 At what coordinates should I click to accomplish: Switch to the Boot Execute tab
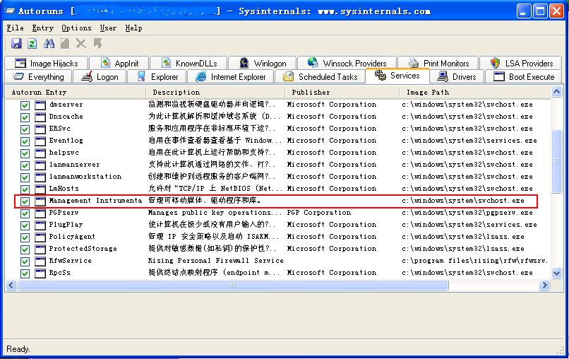pos(524,76)
